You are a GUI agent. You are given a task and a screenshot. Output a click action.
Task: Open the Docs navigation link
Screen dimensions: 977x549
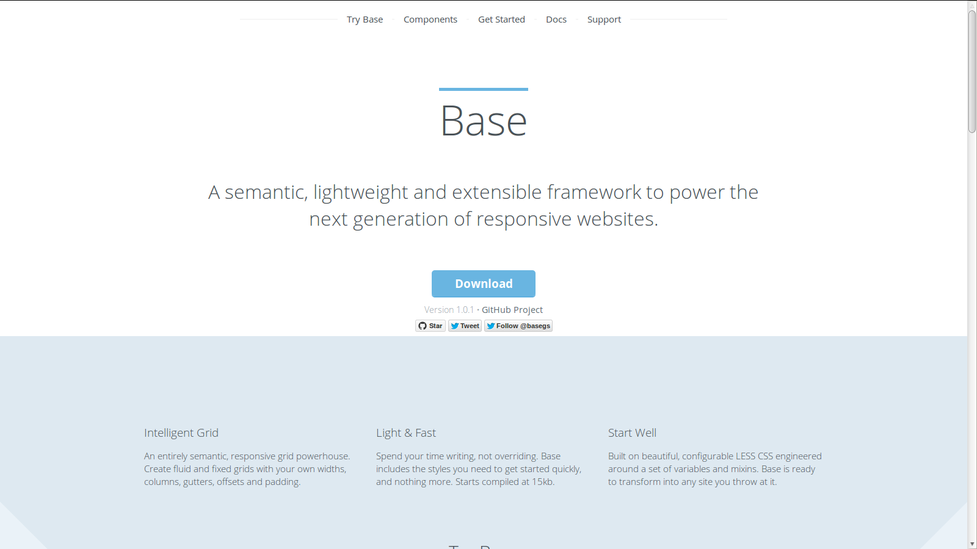[x=556, y=20]
